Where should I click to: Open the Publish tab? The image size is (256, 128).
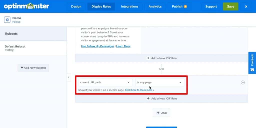pyautogui.click(x=179, y=6)
